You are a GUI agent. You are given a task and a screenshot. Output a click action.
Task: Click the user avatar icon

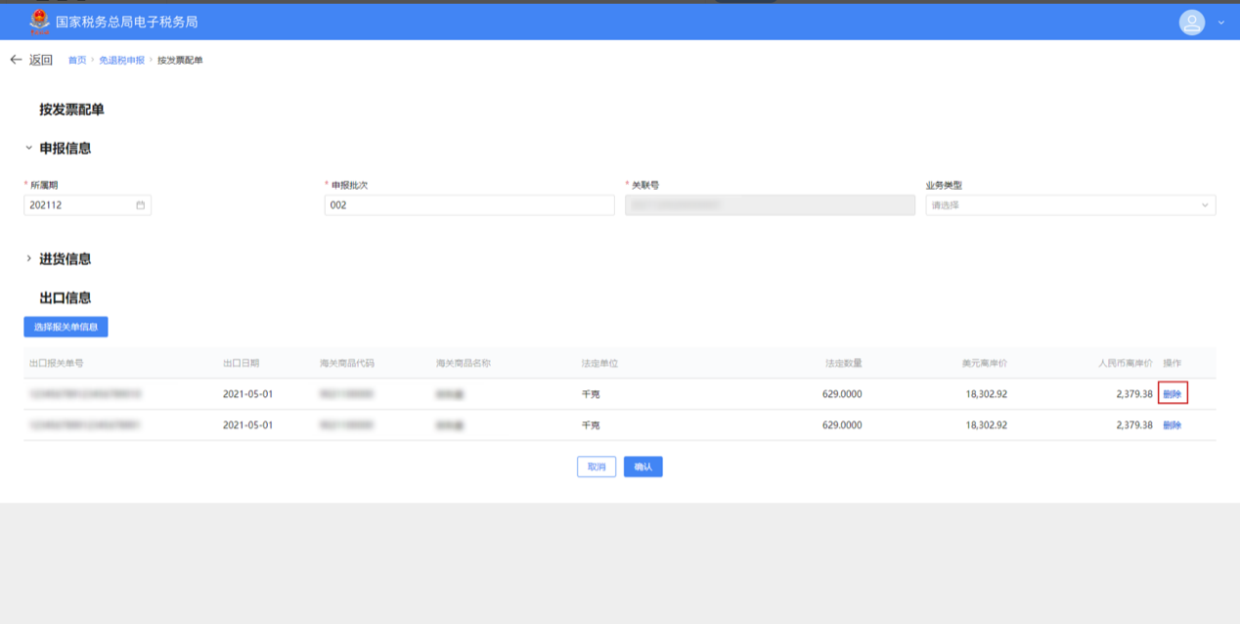[x=1191, y=22]
